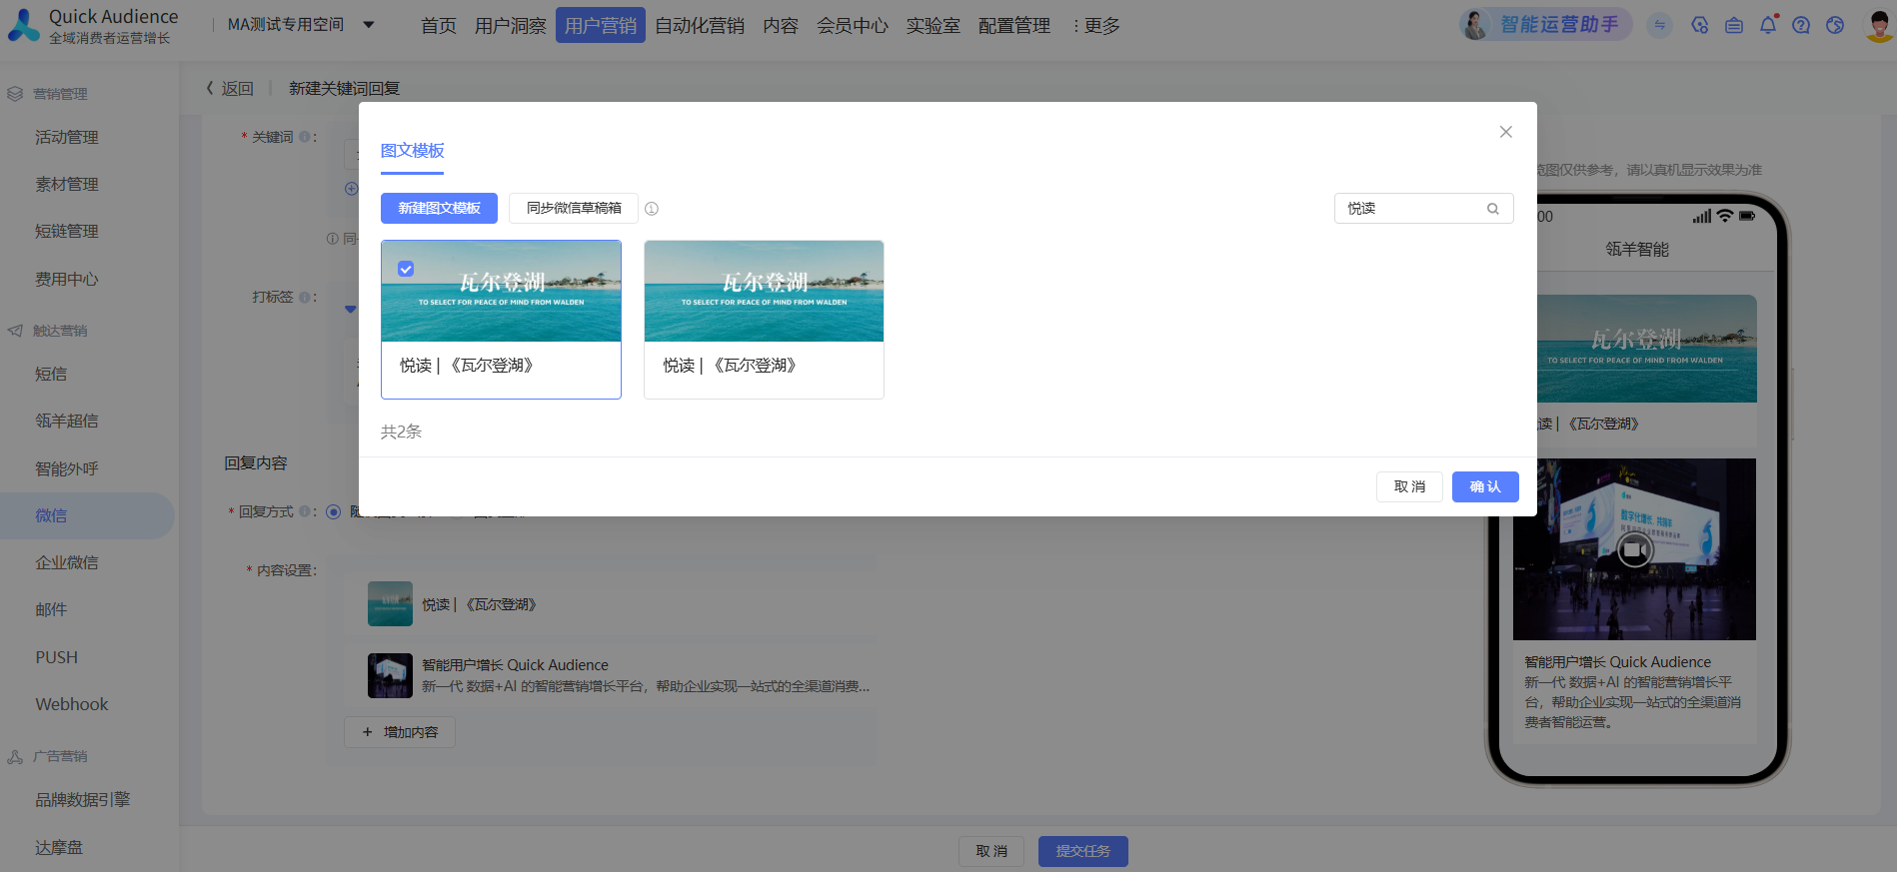Click the search magnifier in 悦读 field
This screenshot has height=872, width=1897.
[1492, 209]
